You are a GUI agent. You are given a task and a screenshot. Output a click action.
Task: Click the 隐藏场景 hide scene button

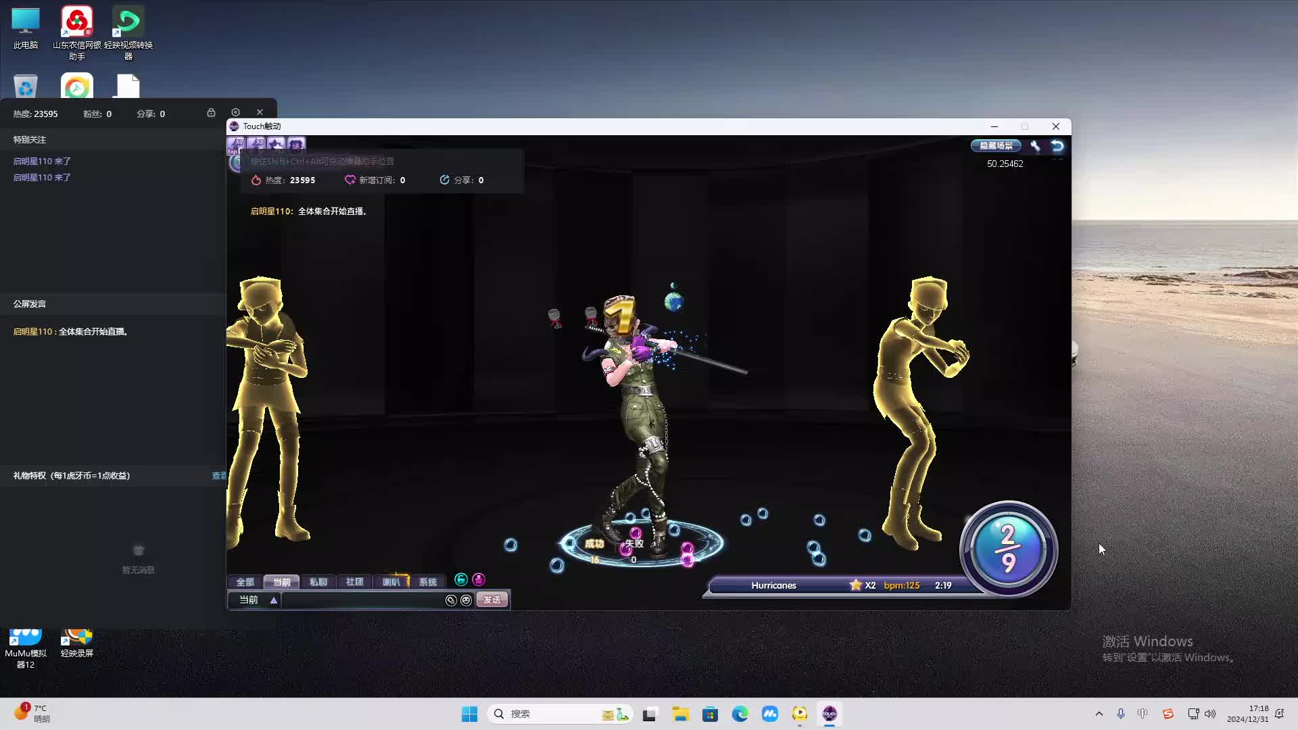[996, 146]
